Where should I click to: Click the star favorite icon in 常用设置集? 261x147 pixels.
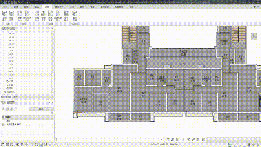4,109
